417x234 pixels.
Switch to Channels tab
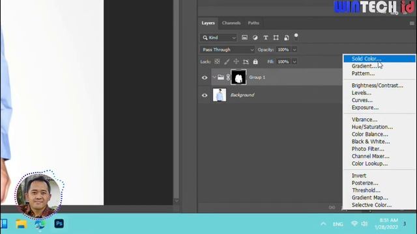[231, 23]
